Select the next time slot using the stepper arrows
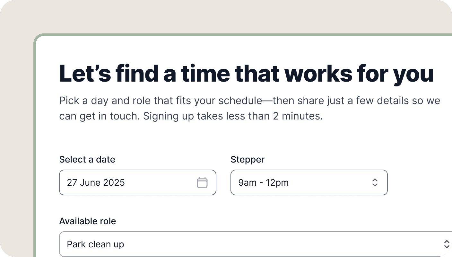 (x=375, y=180)
